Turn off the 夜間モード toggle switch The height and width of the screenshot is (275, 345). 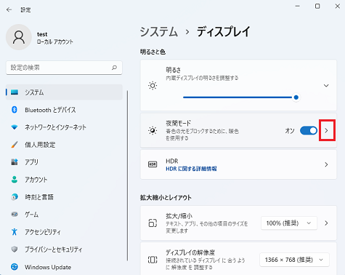click(x=309, y=131)
